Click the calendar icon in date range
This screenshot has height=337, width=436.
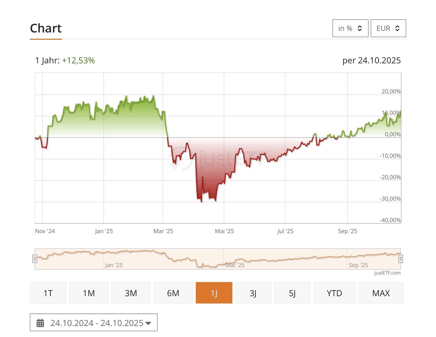point(40,323)
